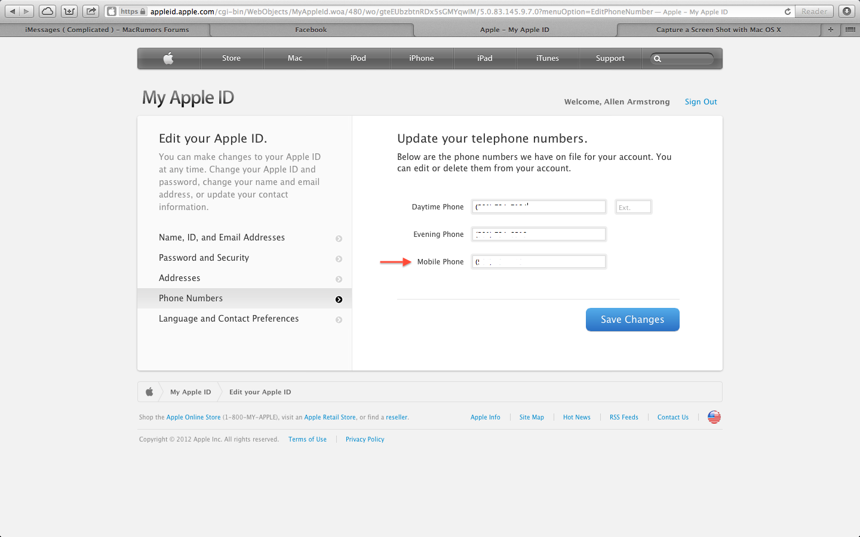Open Apple Info footer link
Viewport: 860px width, 537px height.
coord(486,417)
